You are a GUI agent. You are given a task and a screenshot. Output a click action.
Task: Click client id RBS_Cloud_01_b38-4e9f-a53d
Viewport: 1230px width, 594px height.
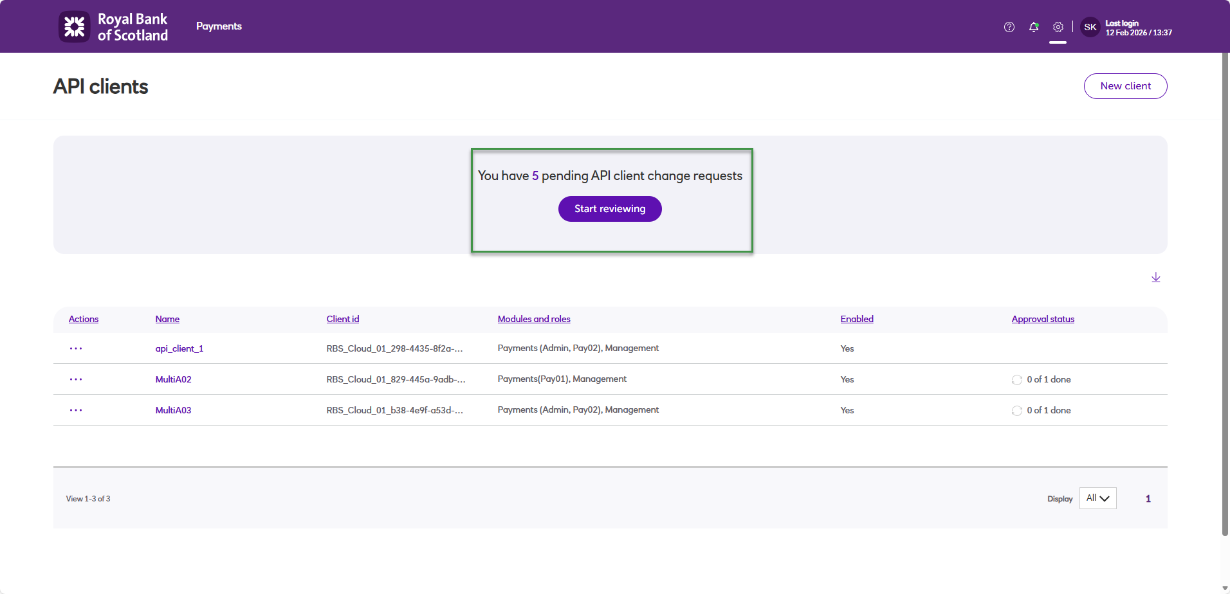point(395,410)
